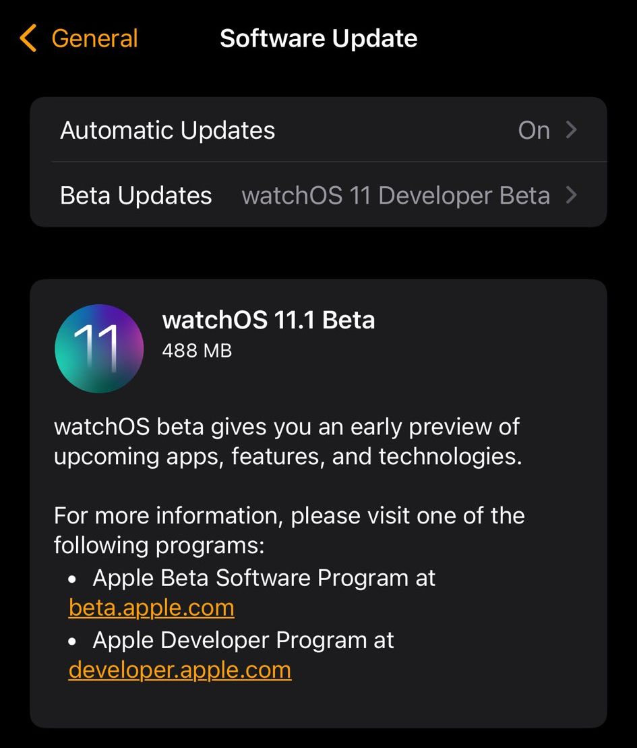The height and width of the screenshot is (748, 637).
Task: Tap the orange back chevron icon
Action: [28, 38]
